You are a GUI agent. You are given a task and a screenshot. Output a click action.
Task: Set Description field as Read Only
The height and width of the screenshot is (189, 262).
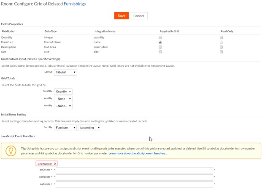click(221, 47)
